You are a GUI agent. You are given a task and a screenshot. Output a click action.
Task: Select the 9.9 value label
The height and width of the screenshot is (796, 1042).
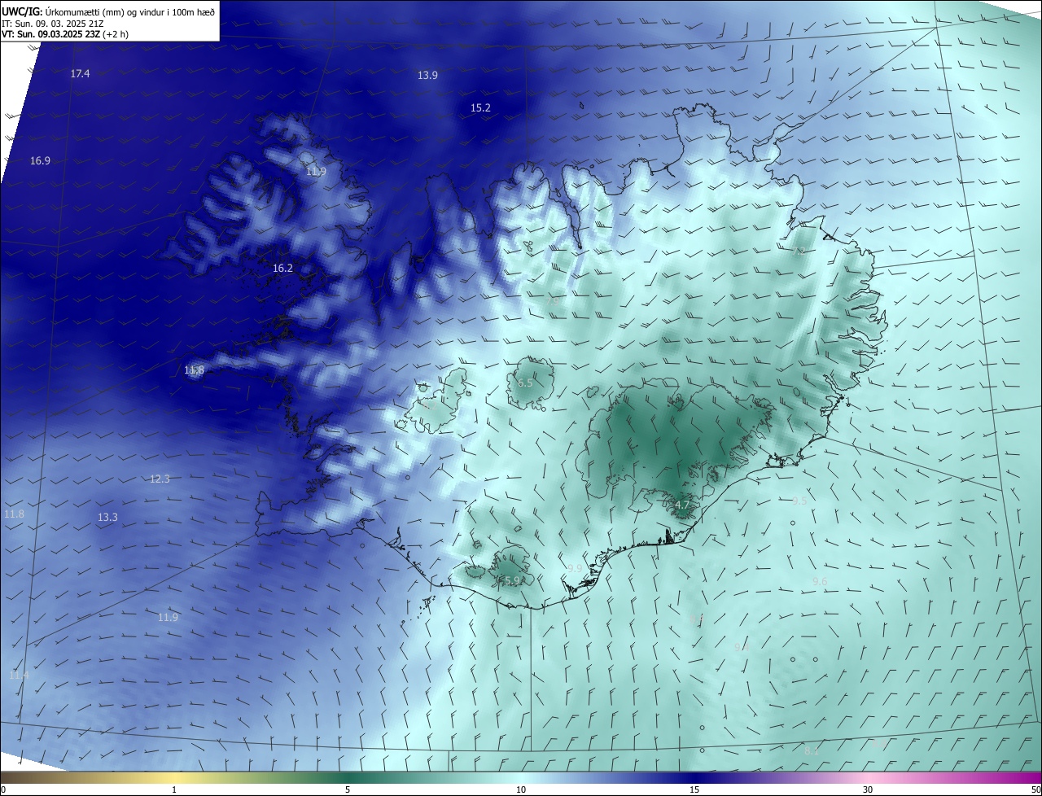[x=575, y=569]
